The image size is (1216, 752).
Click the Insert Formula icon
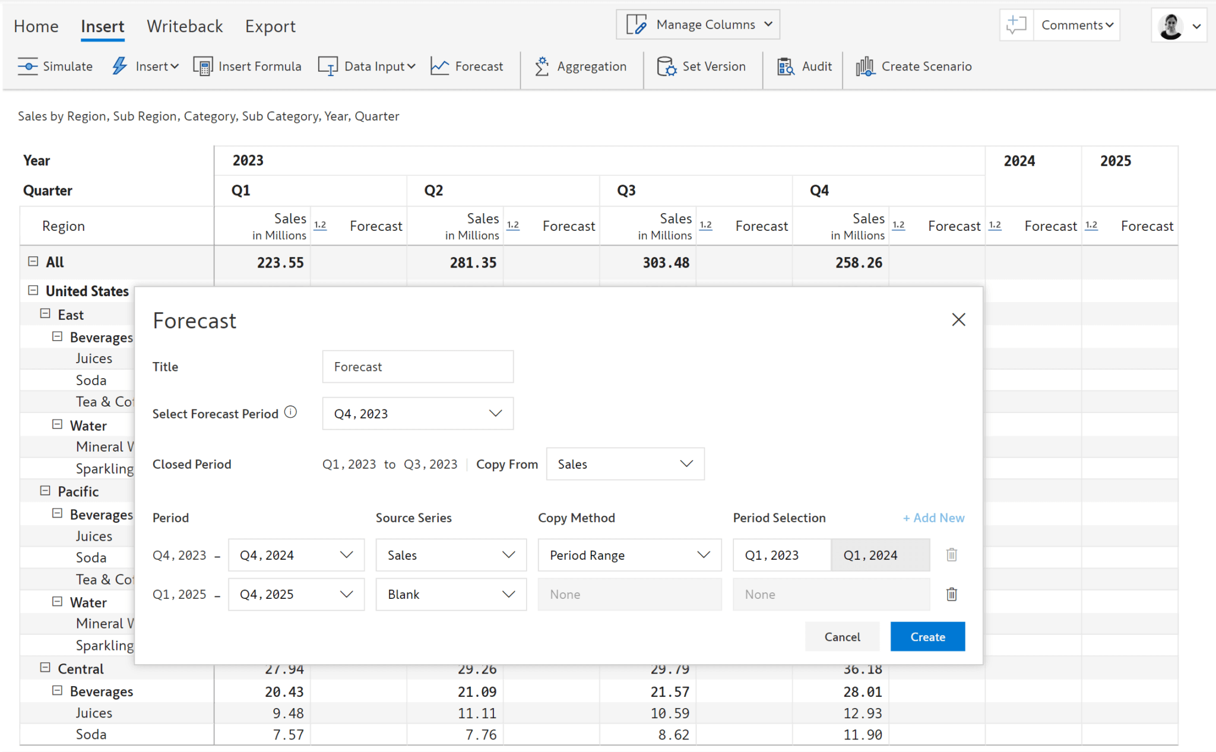(204, 66)
